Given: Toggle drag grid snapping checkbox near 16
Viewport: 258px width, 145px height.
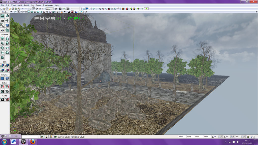Looking at the screenshot, I should 219,137.
